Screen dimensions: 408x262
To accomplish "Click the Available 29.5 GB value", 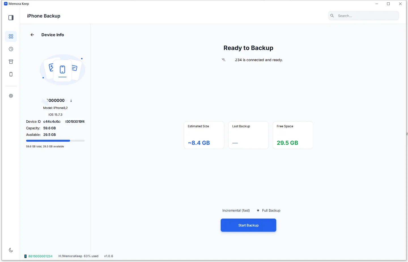I will point(50,135).
